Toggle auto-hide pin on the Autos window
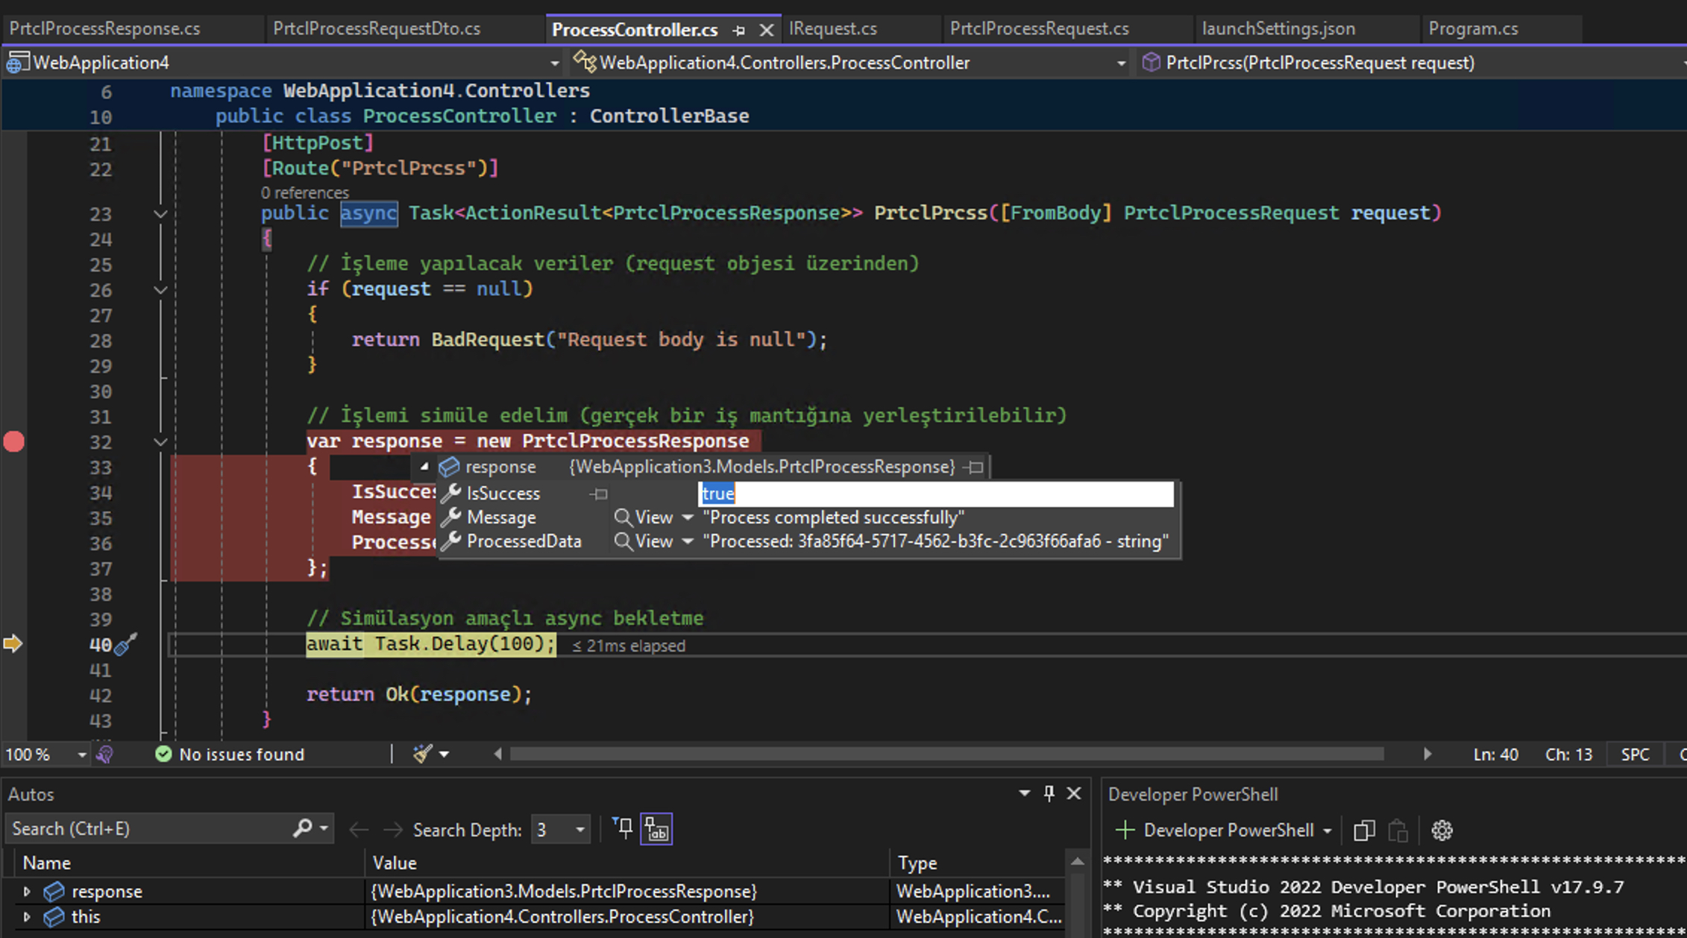The width and height of the screenshot is (1687, 938). pos(1049,793)
